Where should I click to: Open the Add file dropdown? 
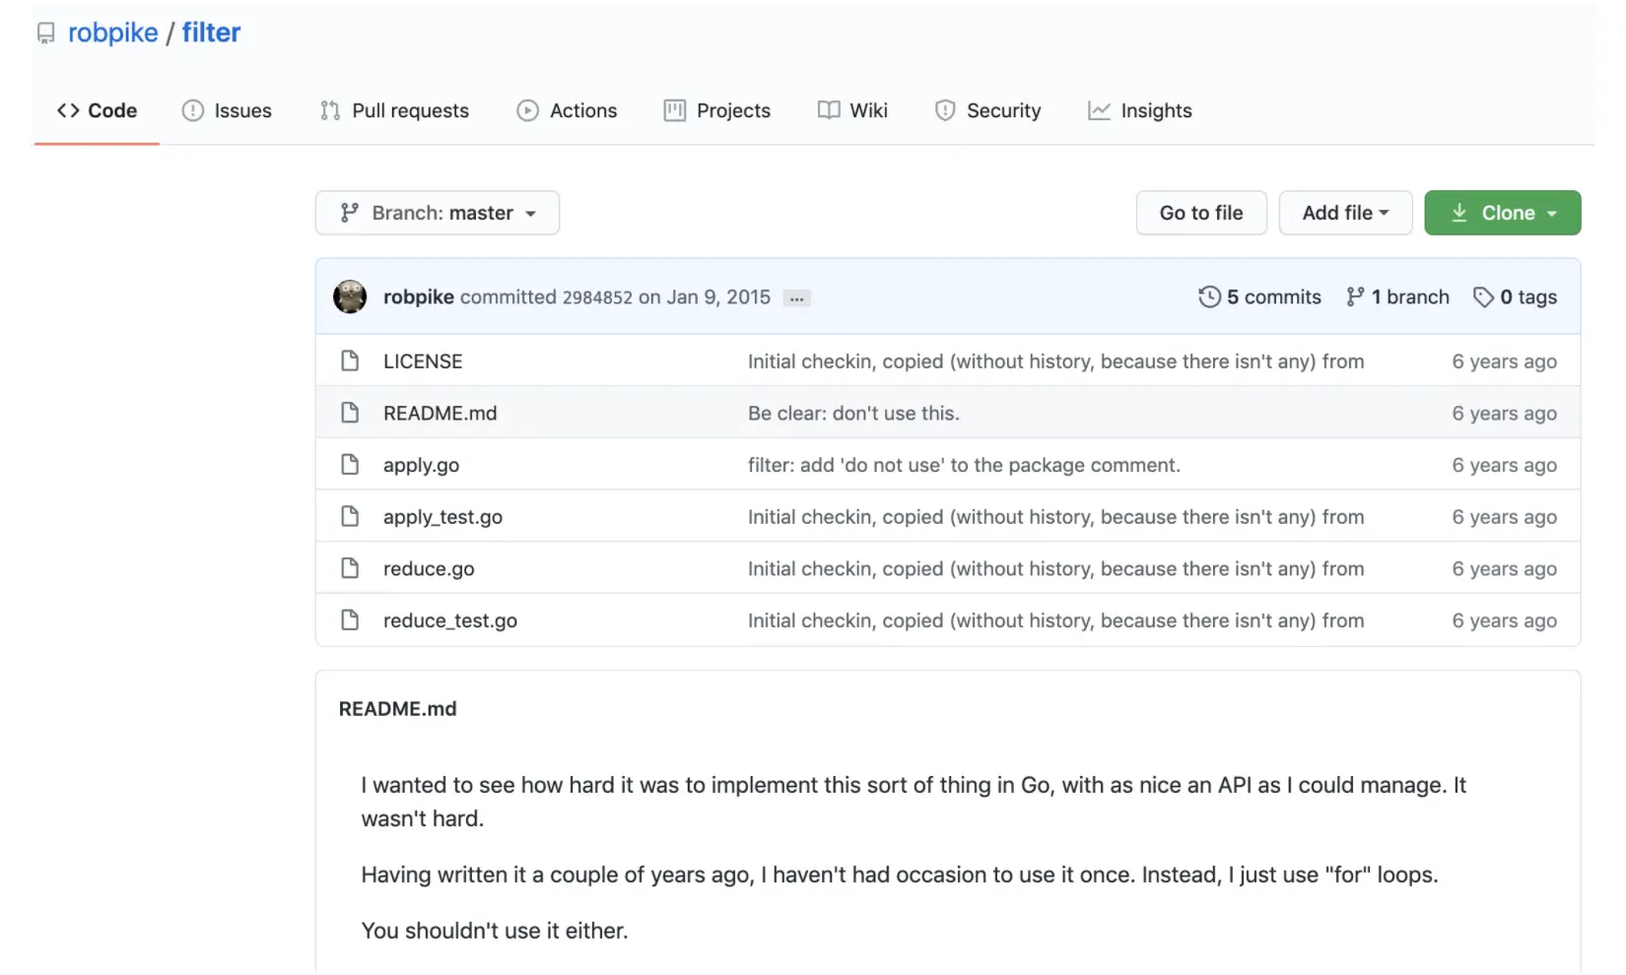pyautogui.click(x=1345, y=213)
